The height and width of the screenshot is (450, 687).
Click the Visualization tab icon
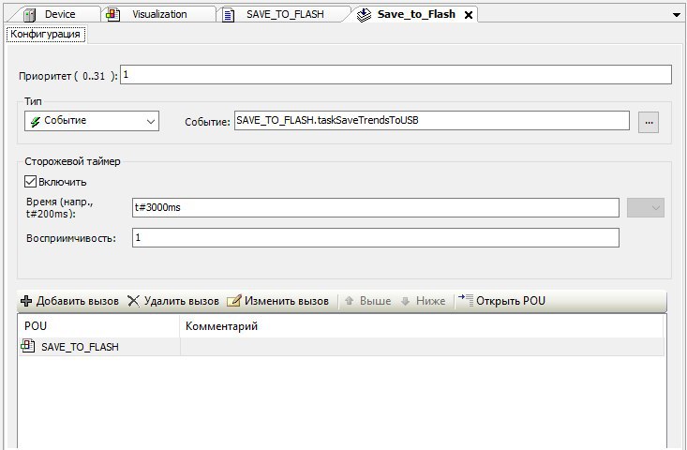tap(113, 15)
